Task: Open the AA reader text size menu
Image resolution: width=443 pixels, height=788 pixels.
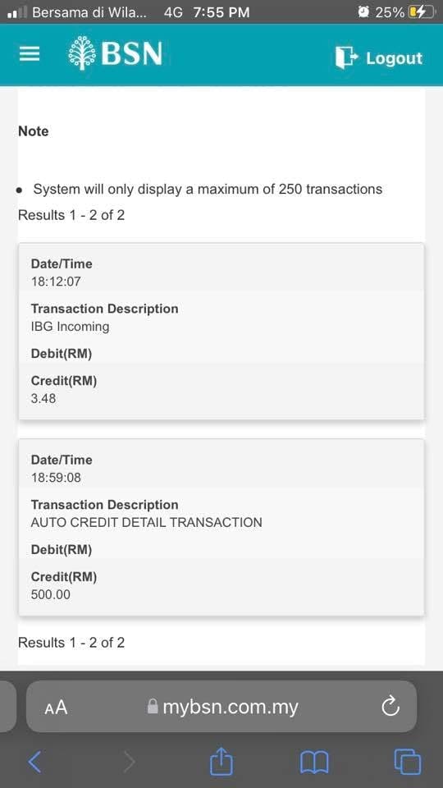Action: click(56, 708)
